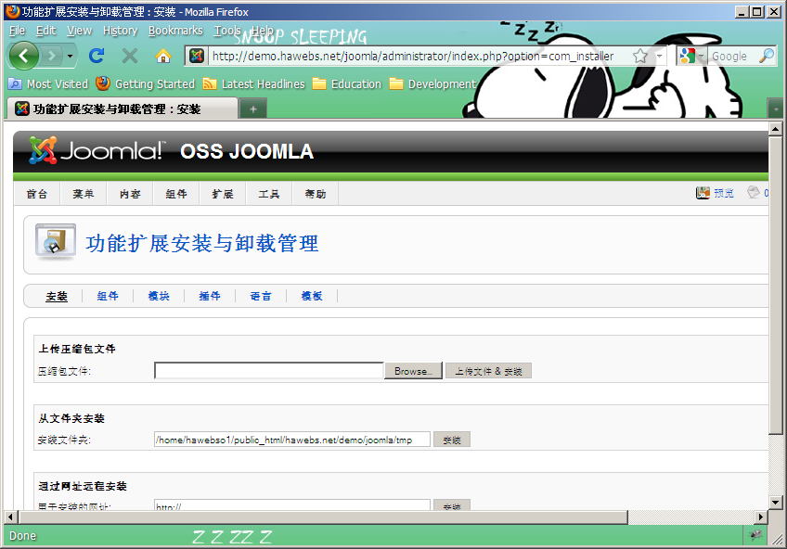
Task: Click the window Maximize button
Action: (x=757, y=11)
